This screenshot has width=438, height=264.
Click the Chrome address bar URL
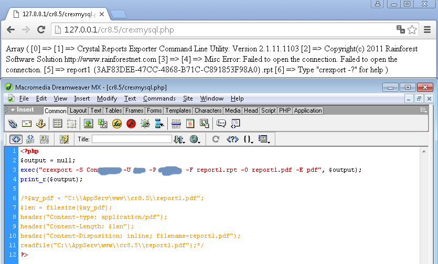119,29
